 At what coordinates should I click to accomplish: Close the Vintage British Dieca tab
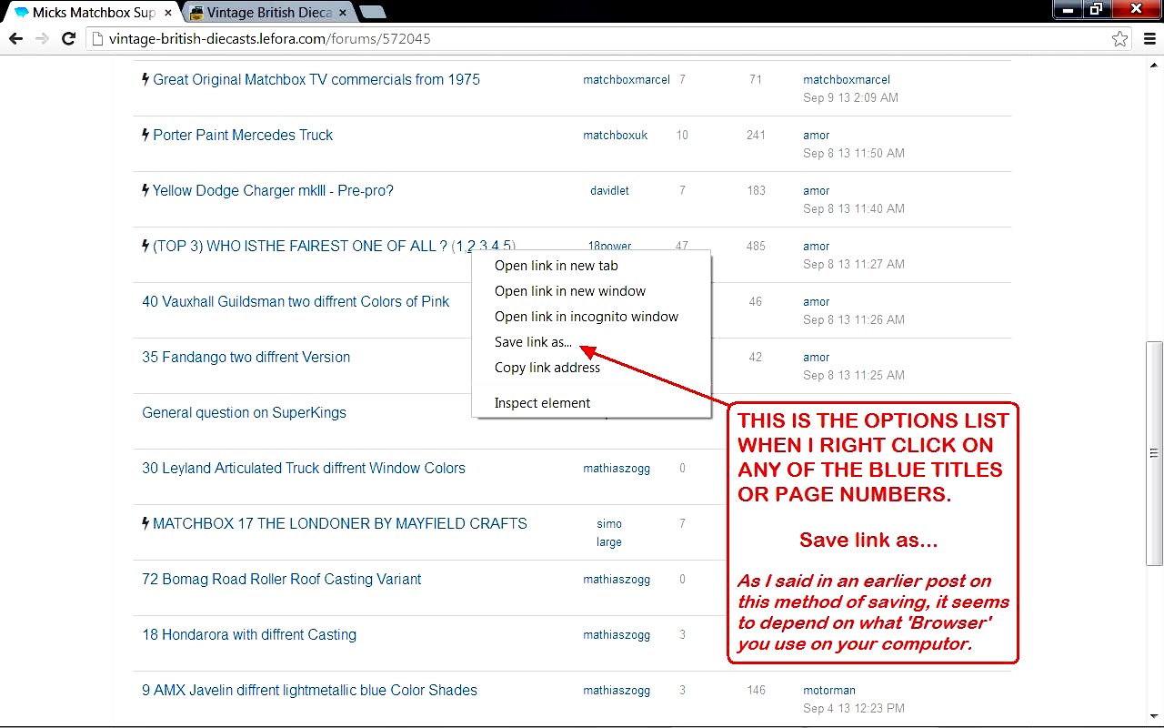click(344, 14)
